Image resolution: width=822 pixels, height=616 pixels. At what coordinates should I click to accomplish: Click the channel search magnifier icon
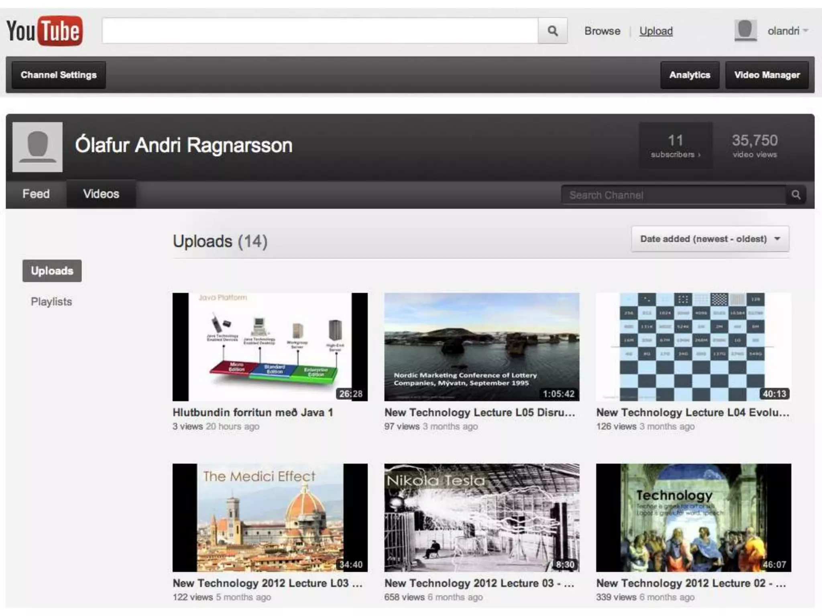click(x=796, y=195)
